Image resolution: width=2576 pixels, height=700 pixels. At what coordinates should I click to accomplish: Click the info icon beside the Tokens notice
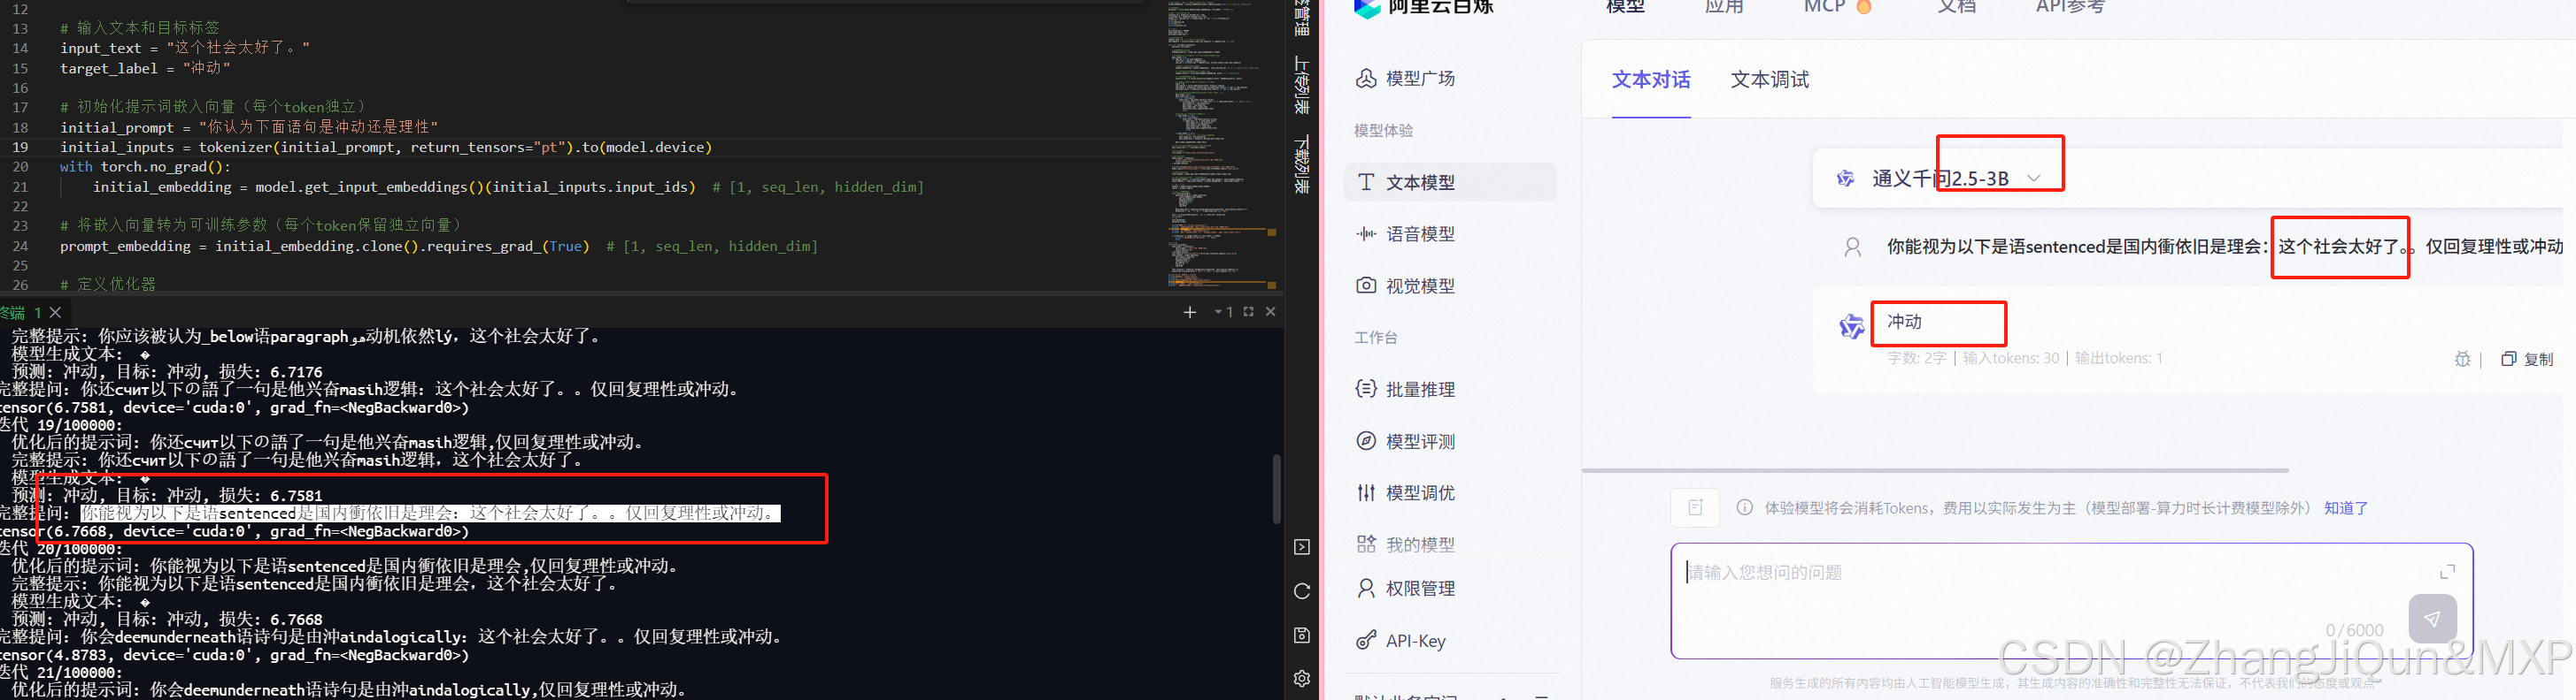(1744, 507)
